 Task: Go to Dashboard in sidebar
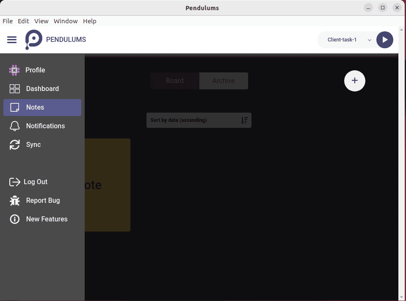point(42,89)
